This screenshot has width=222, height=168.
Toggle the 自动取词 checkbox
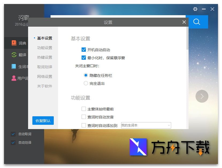pos(13,134)
